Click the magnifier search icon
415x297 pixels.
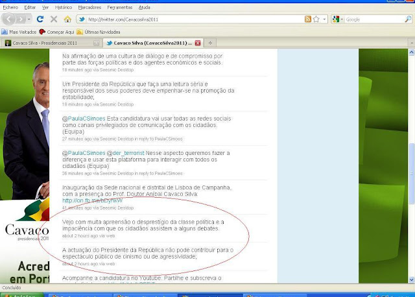408,19
